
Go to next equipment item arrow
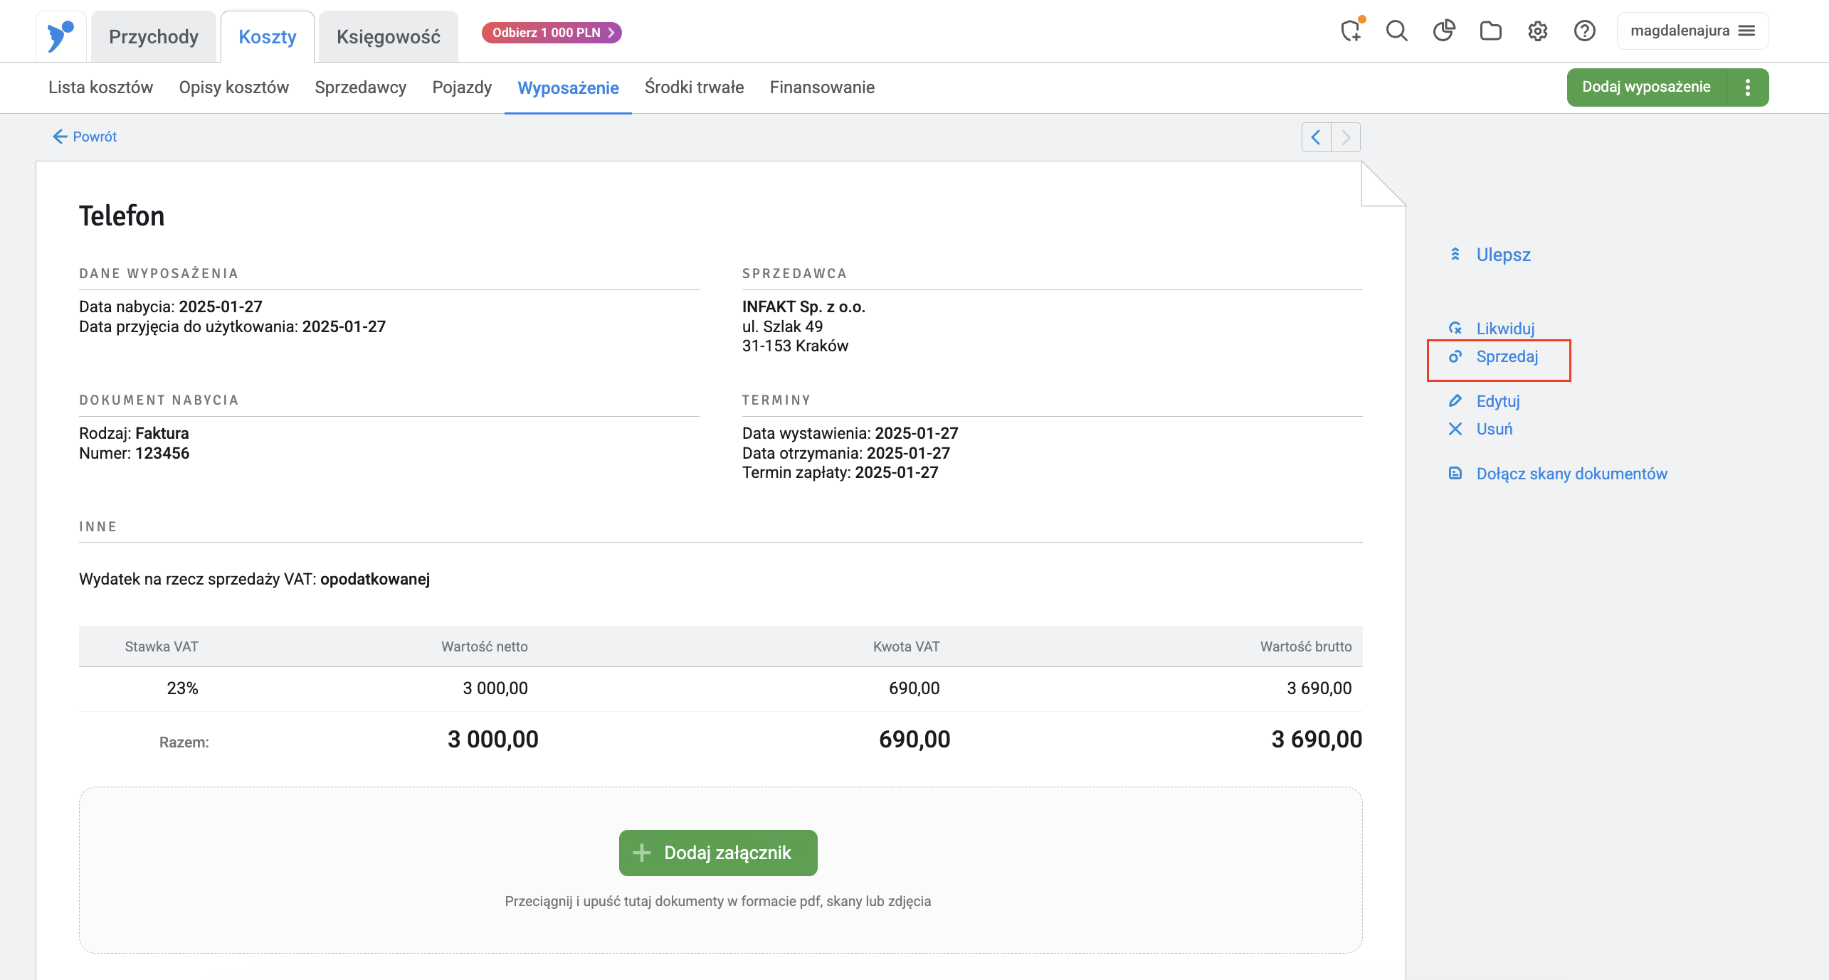pyautogui.click(x=1346, y=137)
